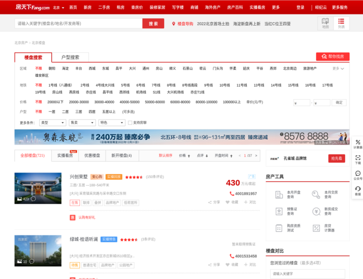The height and width of the screenshot is (279, 363).
Task: Open 优惠楼盘 tab
Action: 92,156
